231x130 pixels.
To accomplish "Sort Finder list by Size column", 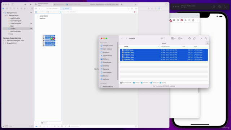I will pos(184,47).
